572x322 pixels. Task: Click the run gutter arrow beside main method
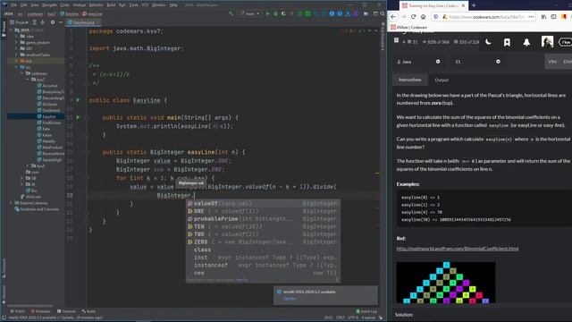[78, 117]
